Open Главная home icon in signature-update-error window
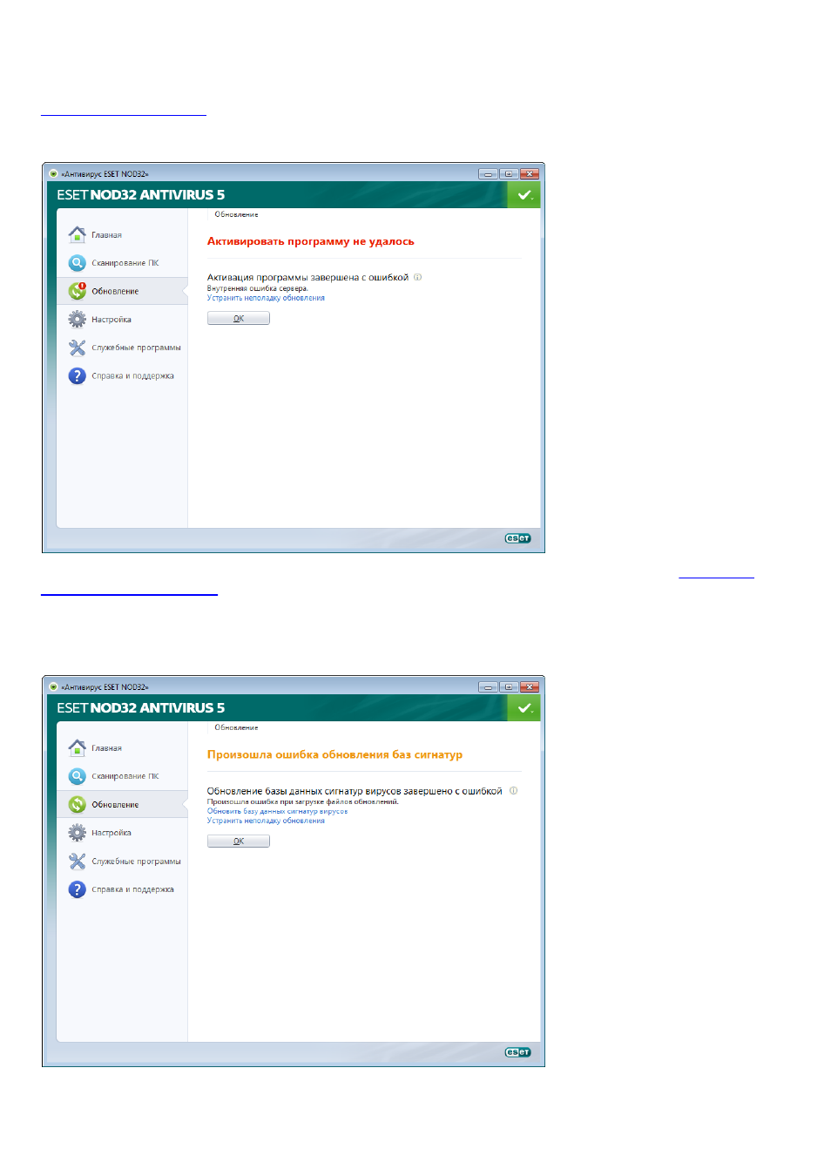The height and width of the screenshot is (1176, 831). [78, 747]
